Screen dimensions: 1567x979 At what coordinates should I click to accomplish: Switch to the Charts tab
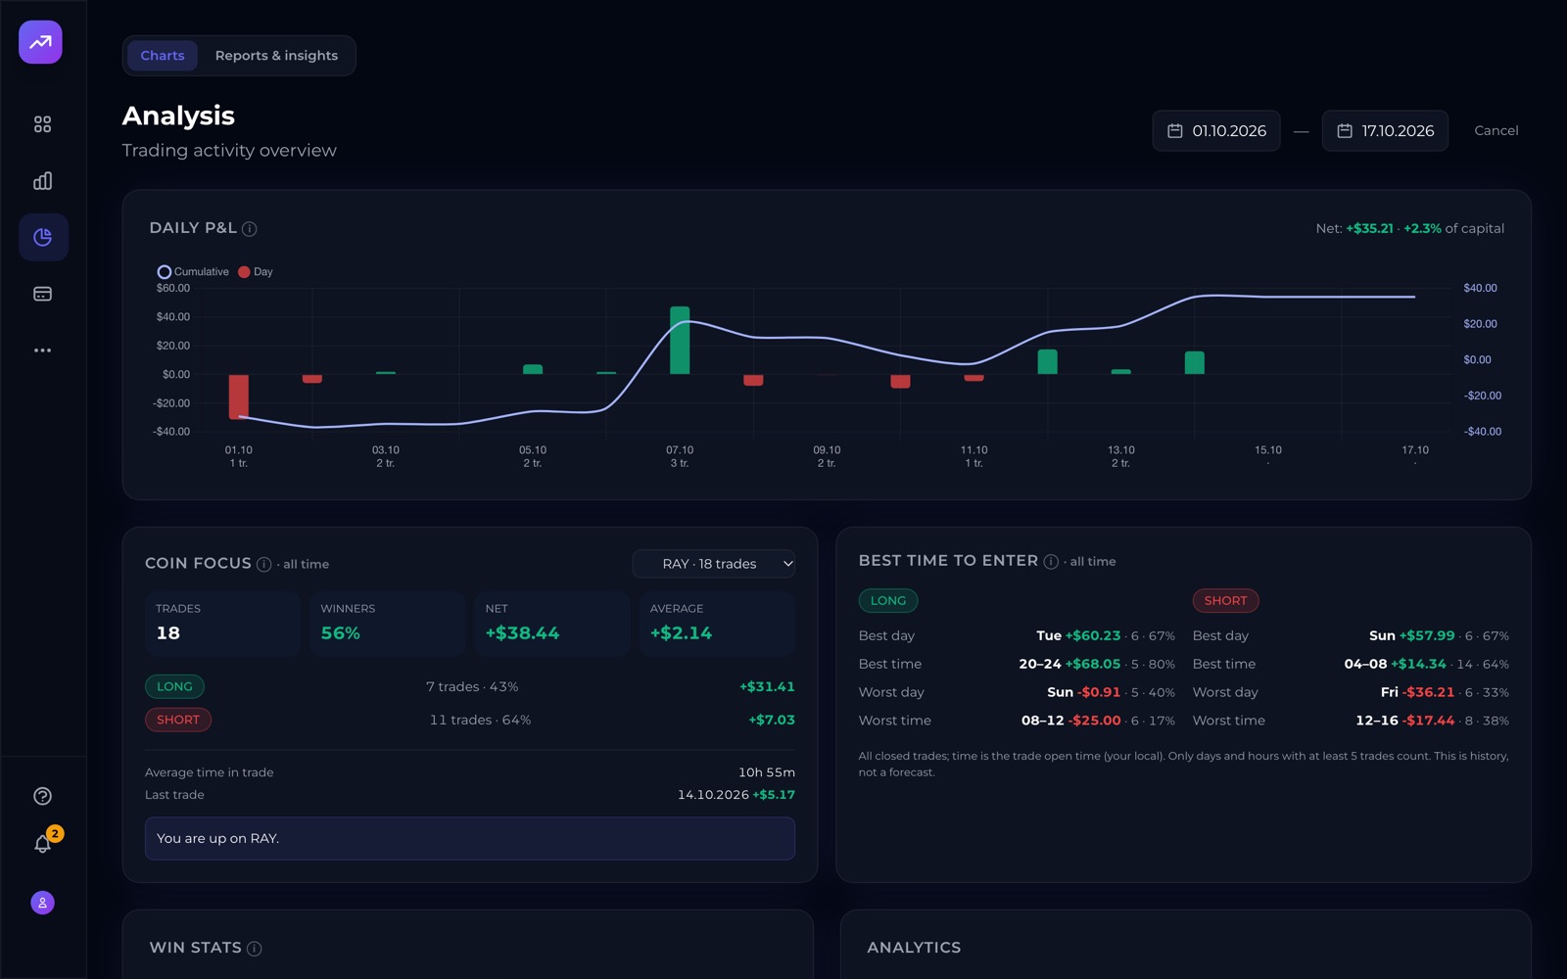(x=163, y=56)
